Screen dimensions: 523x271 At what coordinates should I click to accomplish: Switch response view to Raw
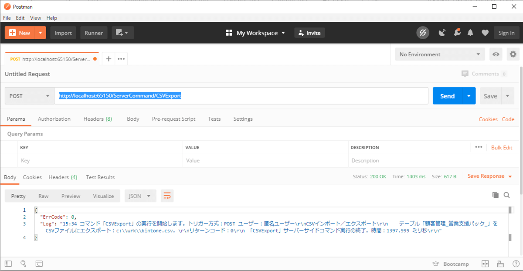[44, 196]
